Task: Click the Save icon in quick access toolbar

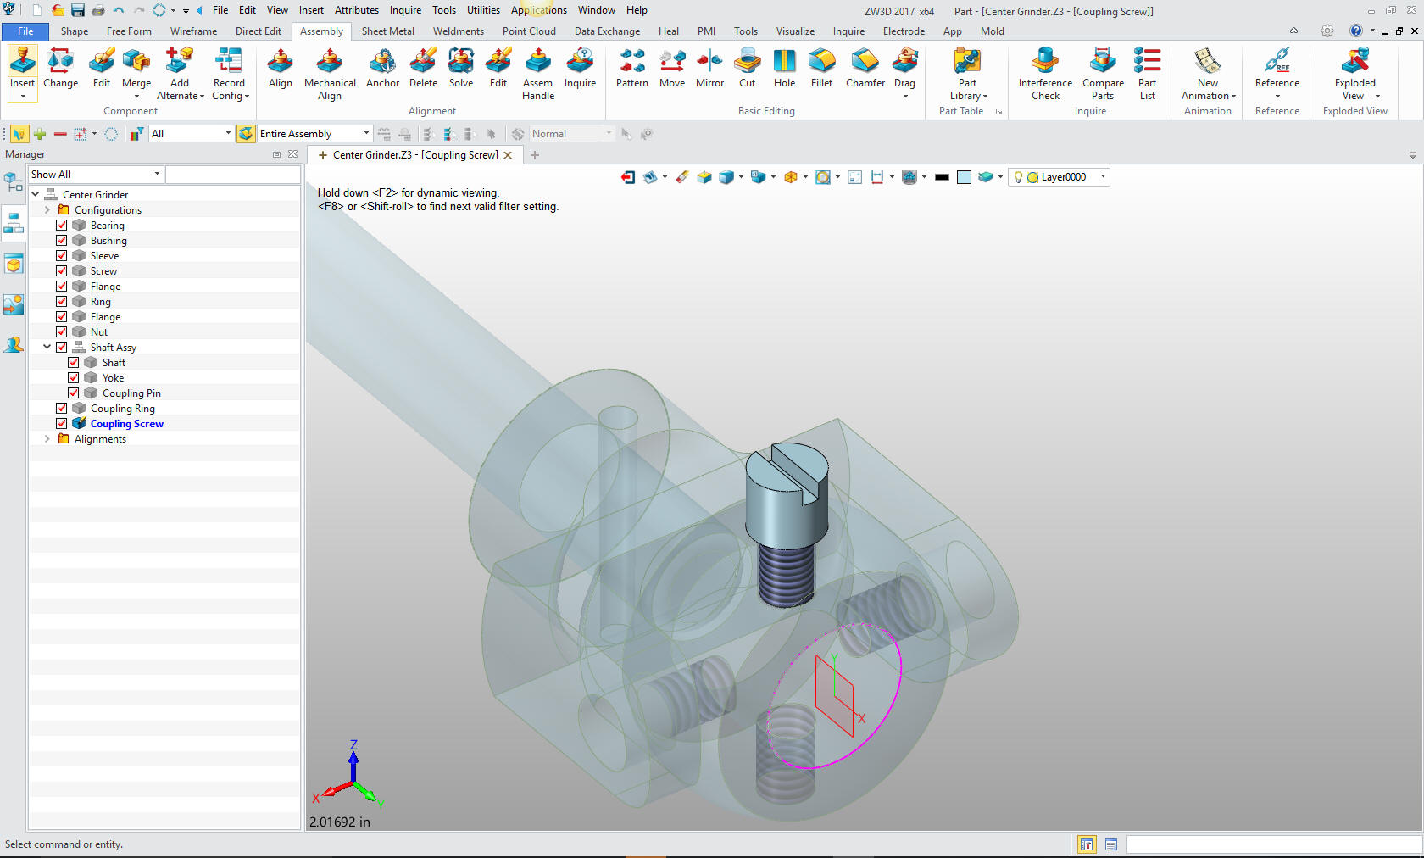Action: pos(77,10)
